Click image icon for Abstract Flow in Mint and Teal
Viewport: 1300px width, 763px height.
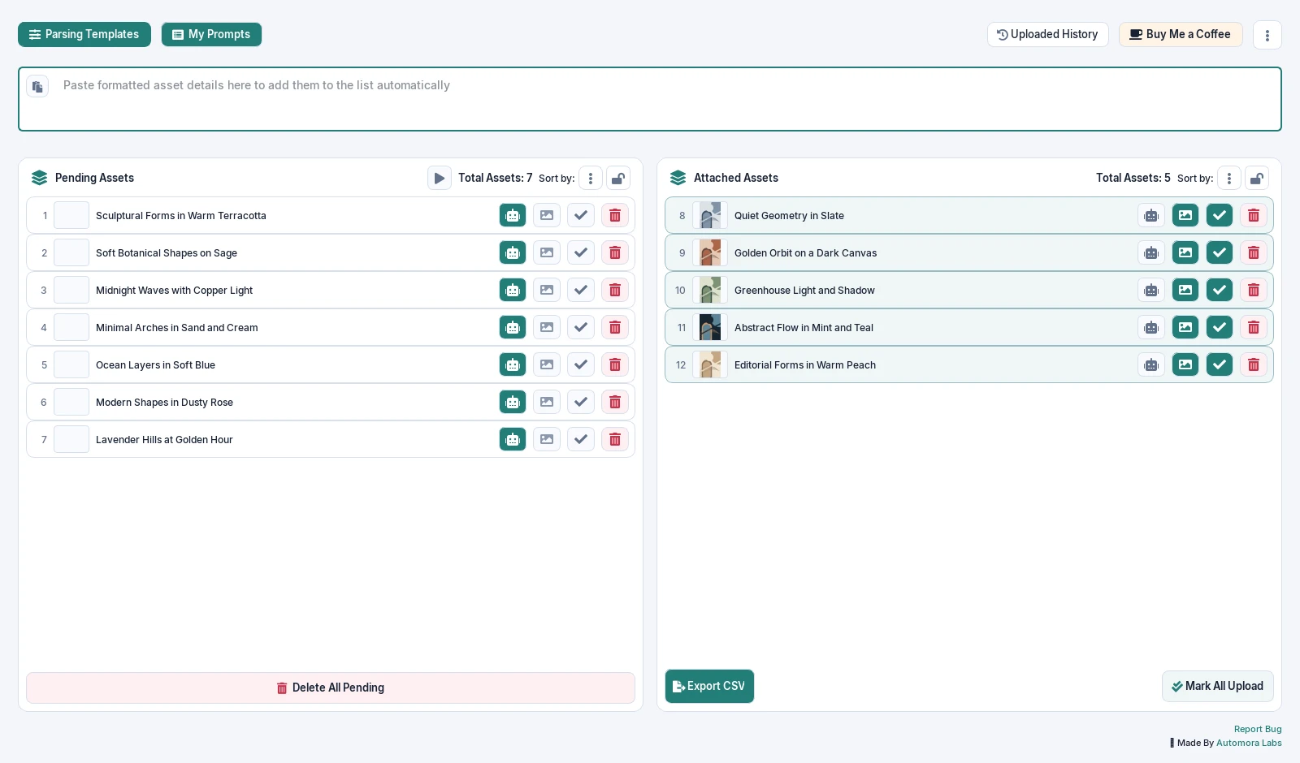coord(1185,327)
